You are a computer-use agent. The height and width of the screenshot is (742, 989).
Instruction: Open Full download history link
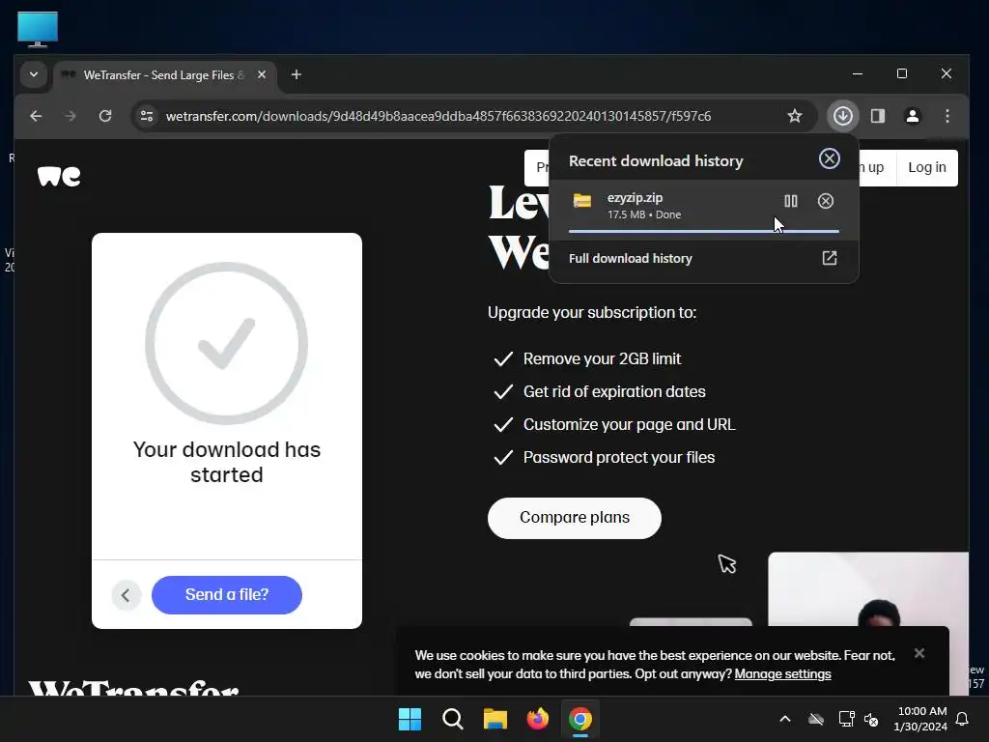[630, 259]
